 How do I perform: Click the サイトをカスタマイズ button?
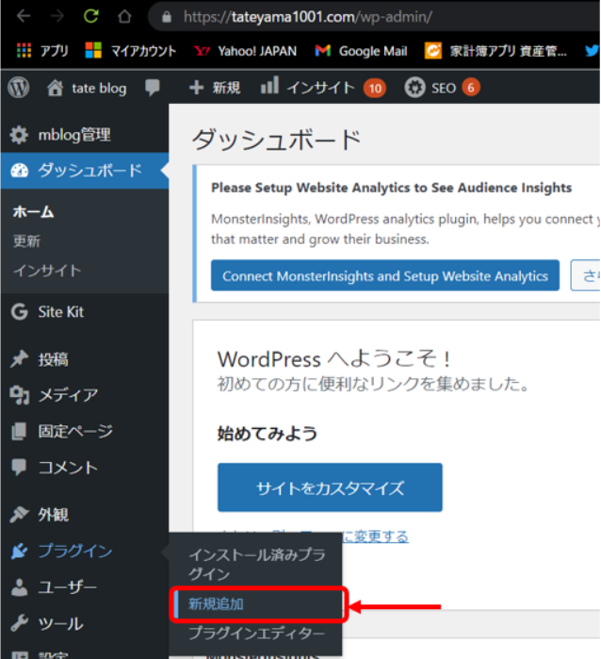pyautogui.click(x=330, y=487)
